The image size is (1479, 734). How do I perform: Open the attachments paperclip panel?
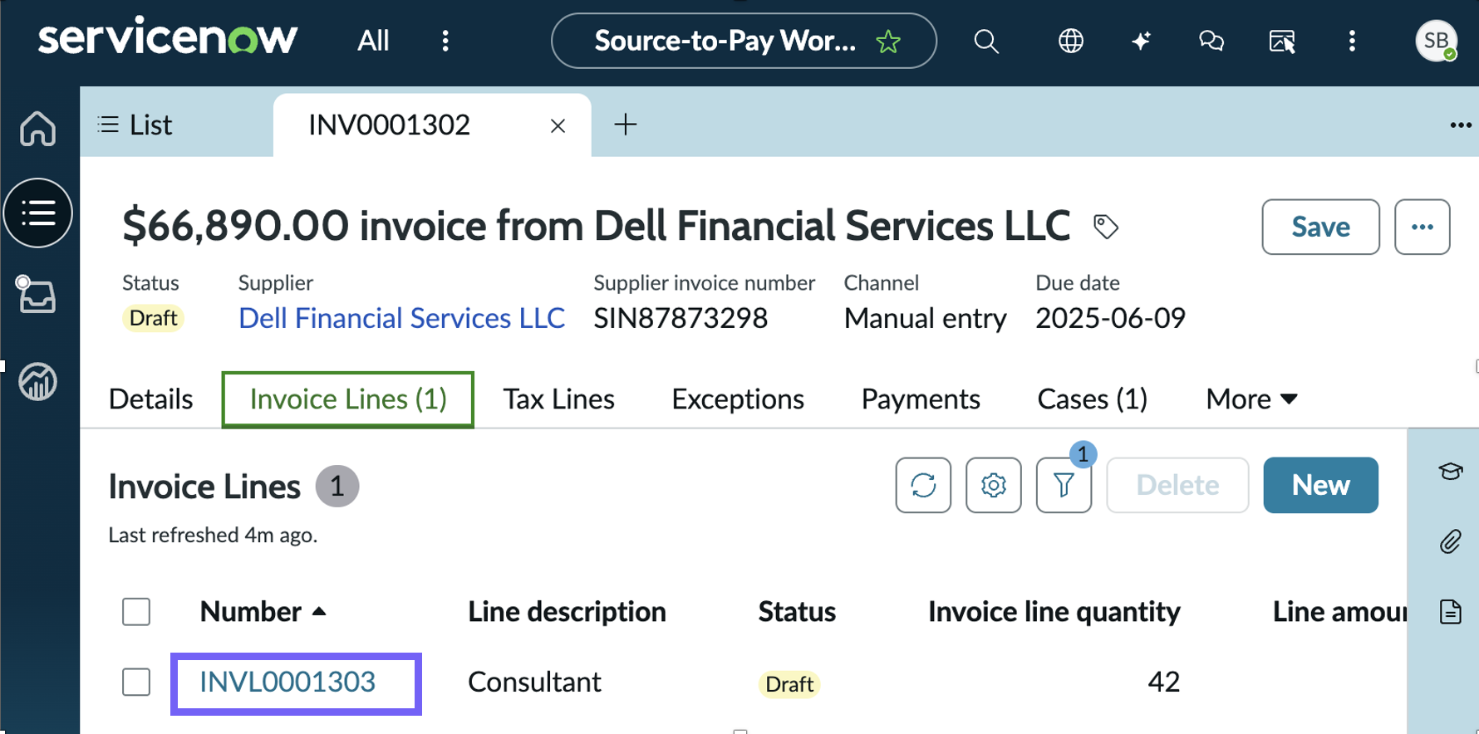point(1451,542)
